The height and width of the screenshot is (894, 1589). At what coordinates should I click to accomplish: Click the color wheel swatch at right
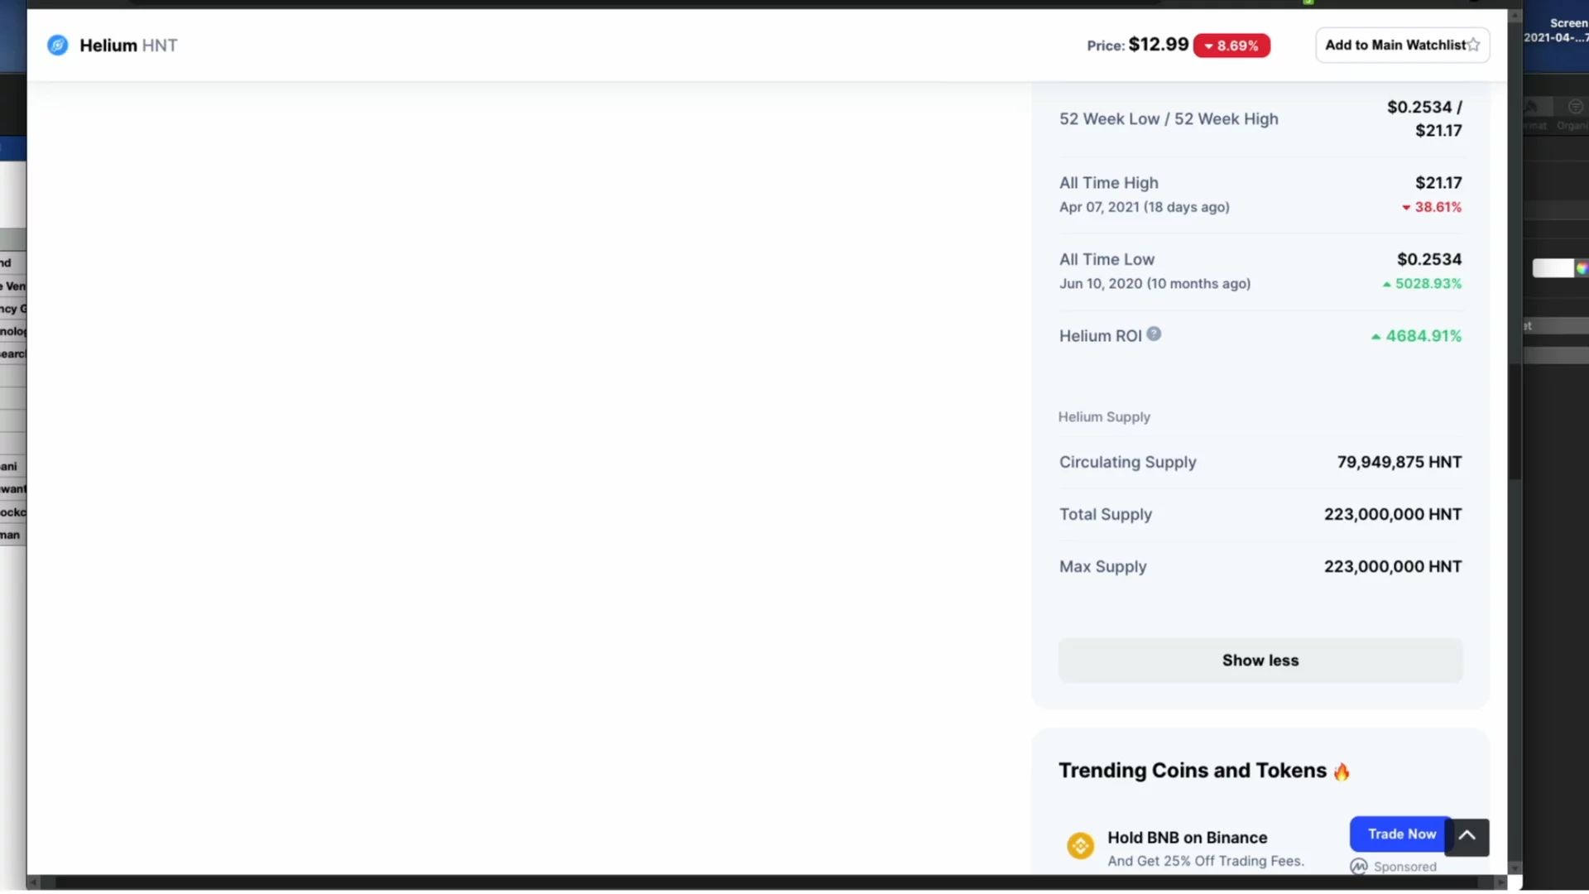(1581, 268)
